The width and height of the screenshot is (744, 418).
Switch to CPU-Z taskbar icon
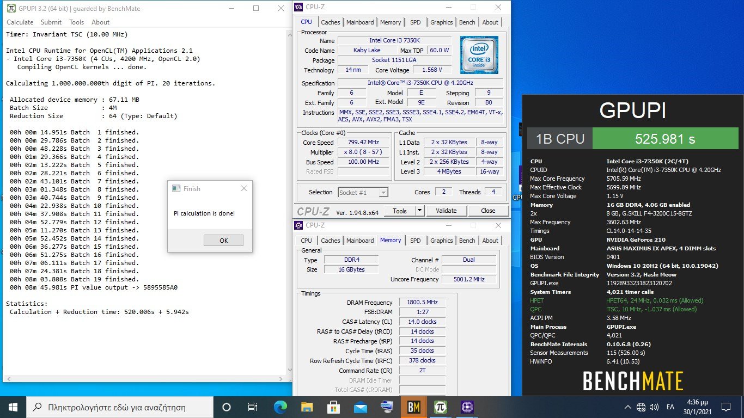tap(467, 407)
